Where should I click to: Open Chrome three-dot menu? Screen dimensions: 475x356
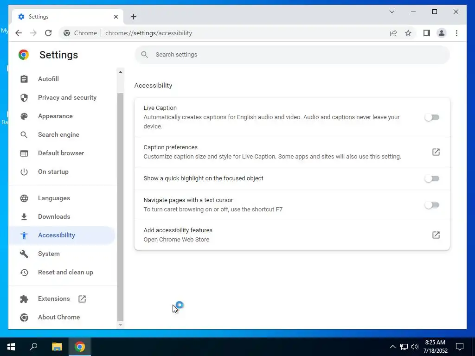click(456, 33)
